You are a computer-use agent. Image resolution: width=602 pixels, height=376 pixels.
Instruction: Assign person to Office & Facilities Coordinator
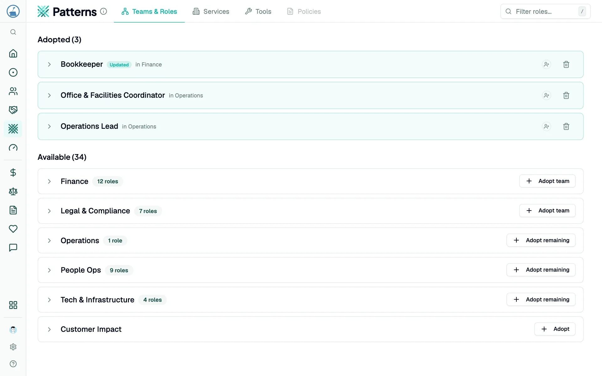point(547,95)
